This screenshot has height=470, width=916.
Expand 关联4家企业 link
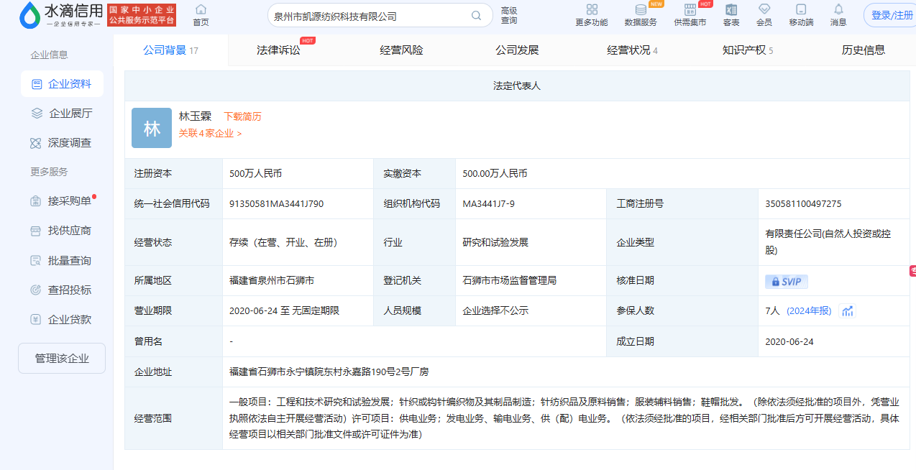tap(210, 133)
